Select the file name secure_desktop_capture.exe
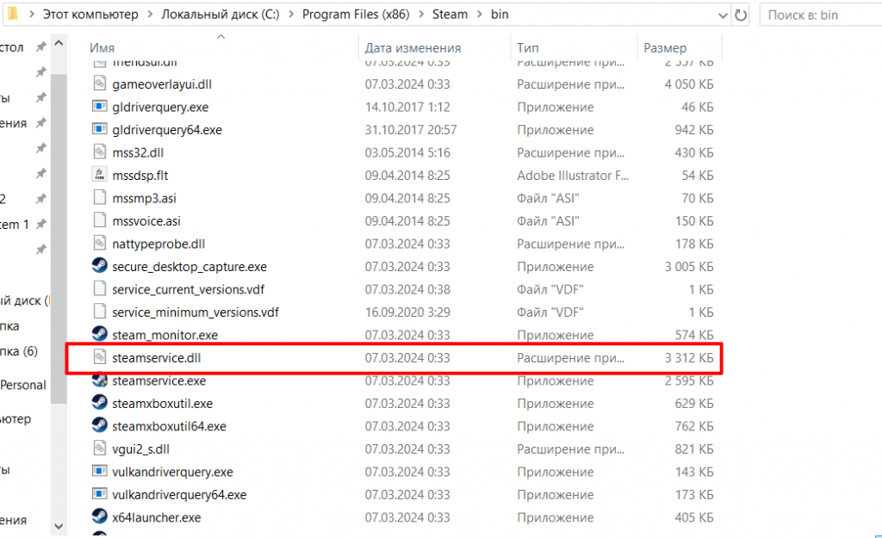Viewport: 882px width, 538px height. coord(189,267)
